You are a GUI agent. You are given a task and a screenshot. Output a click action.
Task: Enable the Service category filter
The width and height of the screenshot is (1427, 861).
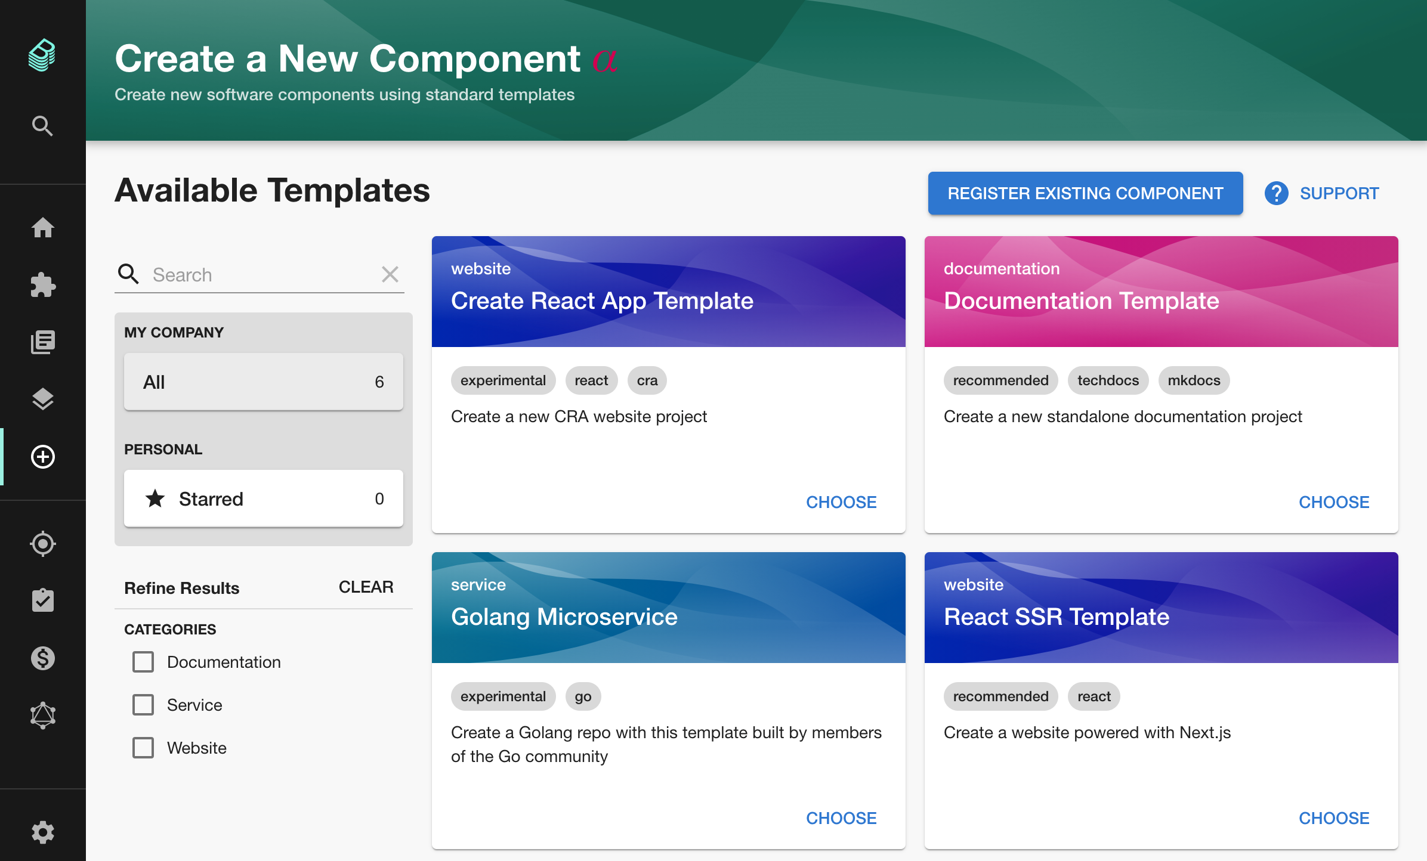143,705
